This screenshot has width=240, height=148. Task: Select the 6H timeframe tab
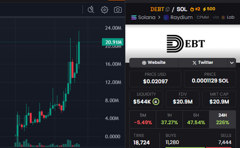pyautogui.click(x=196, y=119)
